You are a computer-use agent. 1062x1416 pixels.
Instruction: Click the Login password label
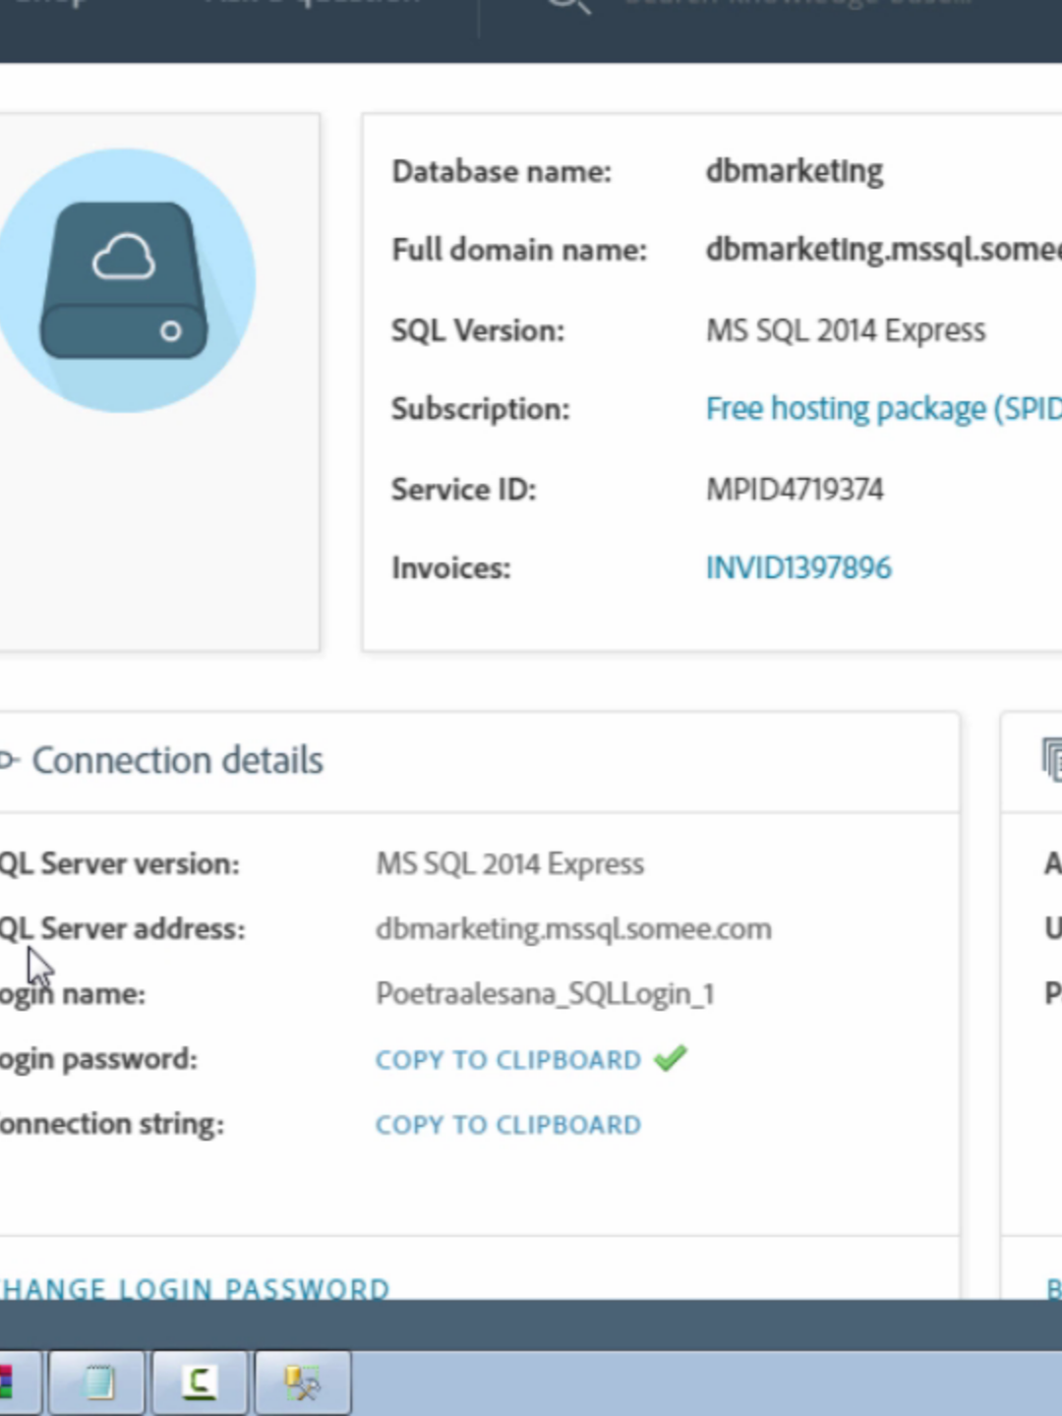click(x=98, y=1059)
